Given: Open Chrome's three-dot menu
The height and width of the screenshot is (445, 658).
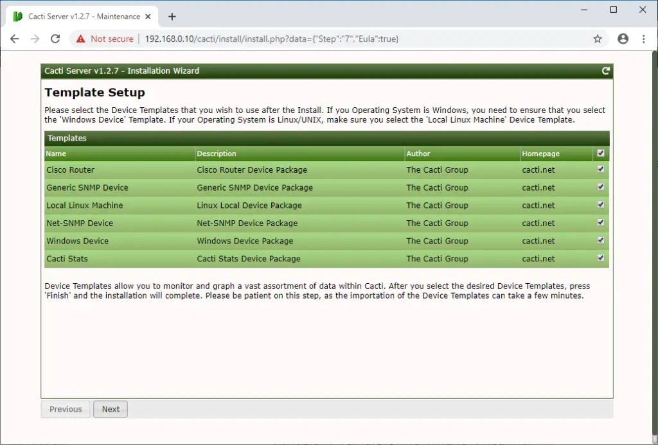Looking at the screenshot, I should (x=645, y=39).
